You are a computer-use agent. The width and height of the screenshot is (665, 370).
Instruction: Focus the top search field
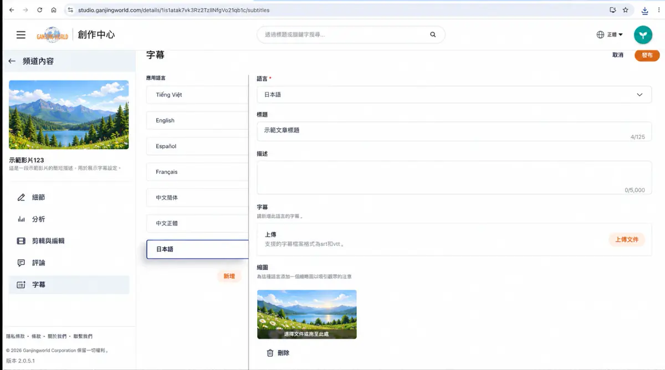351,34
